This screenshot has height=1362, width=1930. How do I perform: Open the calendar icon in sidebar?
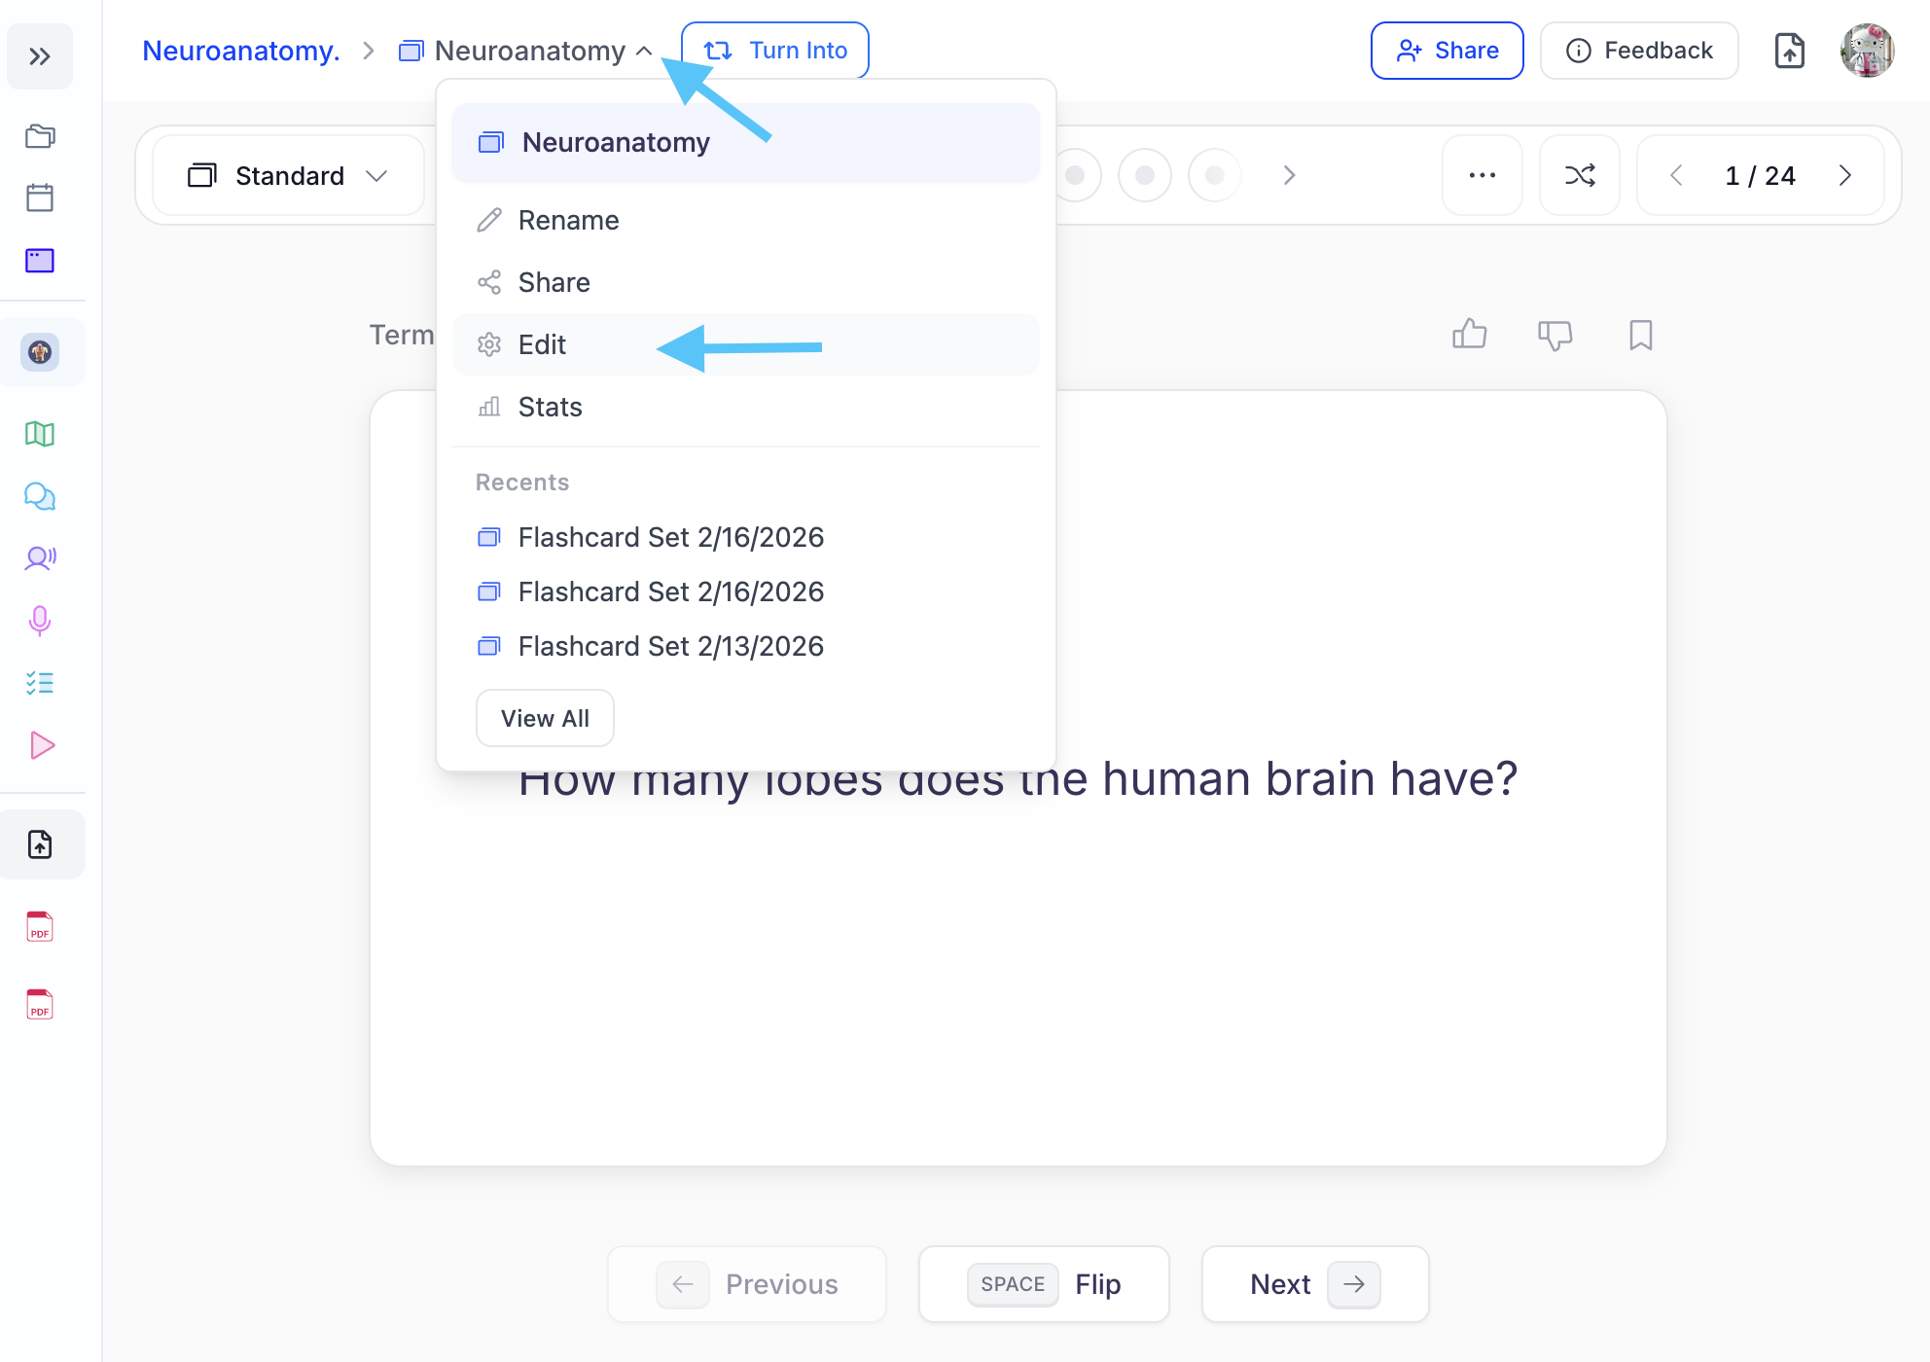[x=40, y=198]
